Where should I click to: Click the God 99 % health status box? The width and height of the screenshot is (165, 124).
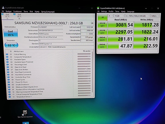[x=11, y=33]
